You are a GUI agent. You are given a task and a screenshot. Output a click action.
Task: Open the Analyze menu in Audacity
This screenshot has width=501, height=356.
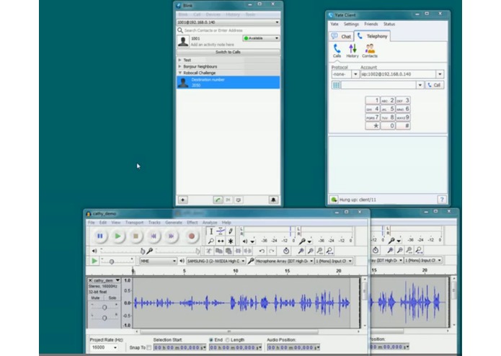tap(210, 222)
